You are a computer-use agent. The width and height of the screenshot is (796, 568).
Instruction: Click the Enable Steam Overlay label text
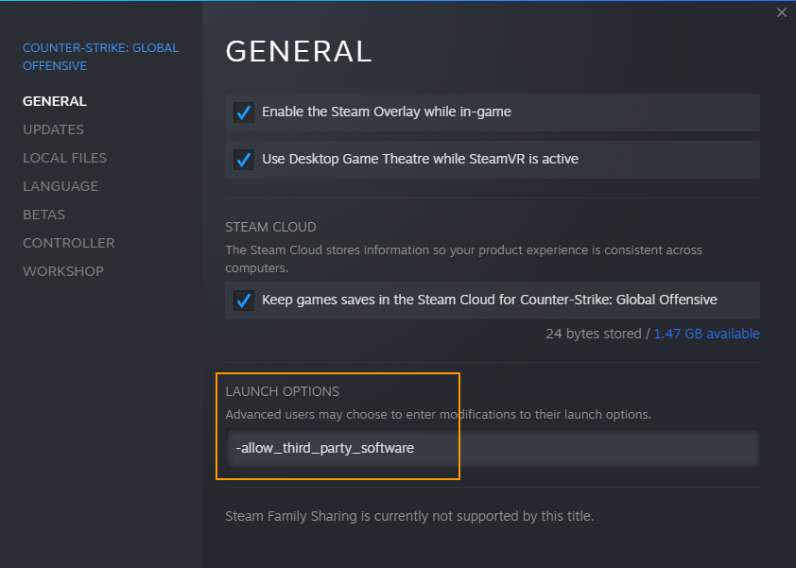click(x=387, y=112)
